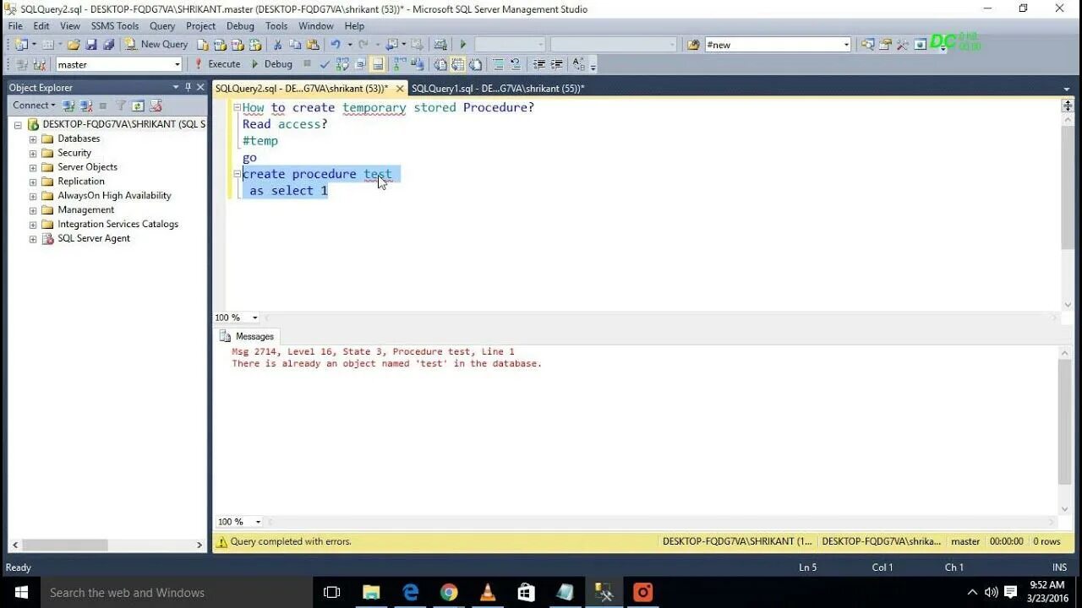Click the Filter funnel icon in Object Explorer

[121, 106]
